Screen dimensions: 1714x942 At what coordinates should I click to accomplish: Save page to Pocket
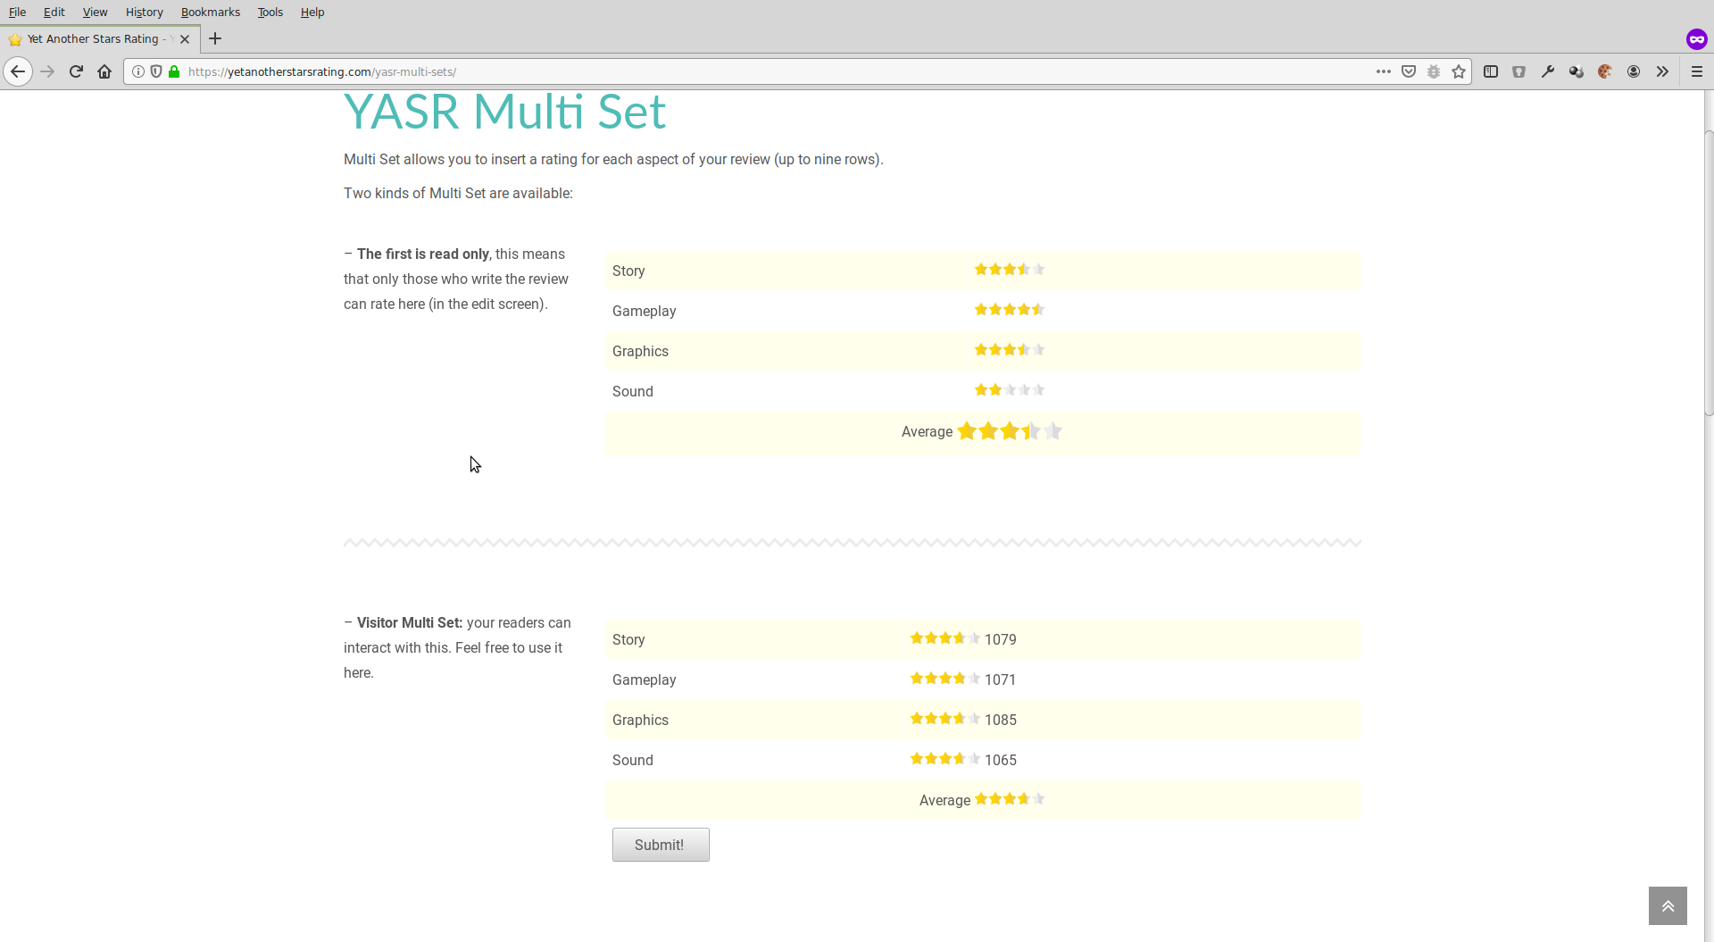point(1409,71)
